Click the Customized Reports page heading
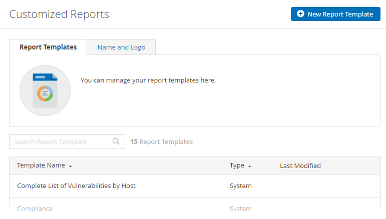 (59, 14)
